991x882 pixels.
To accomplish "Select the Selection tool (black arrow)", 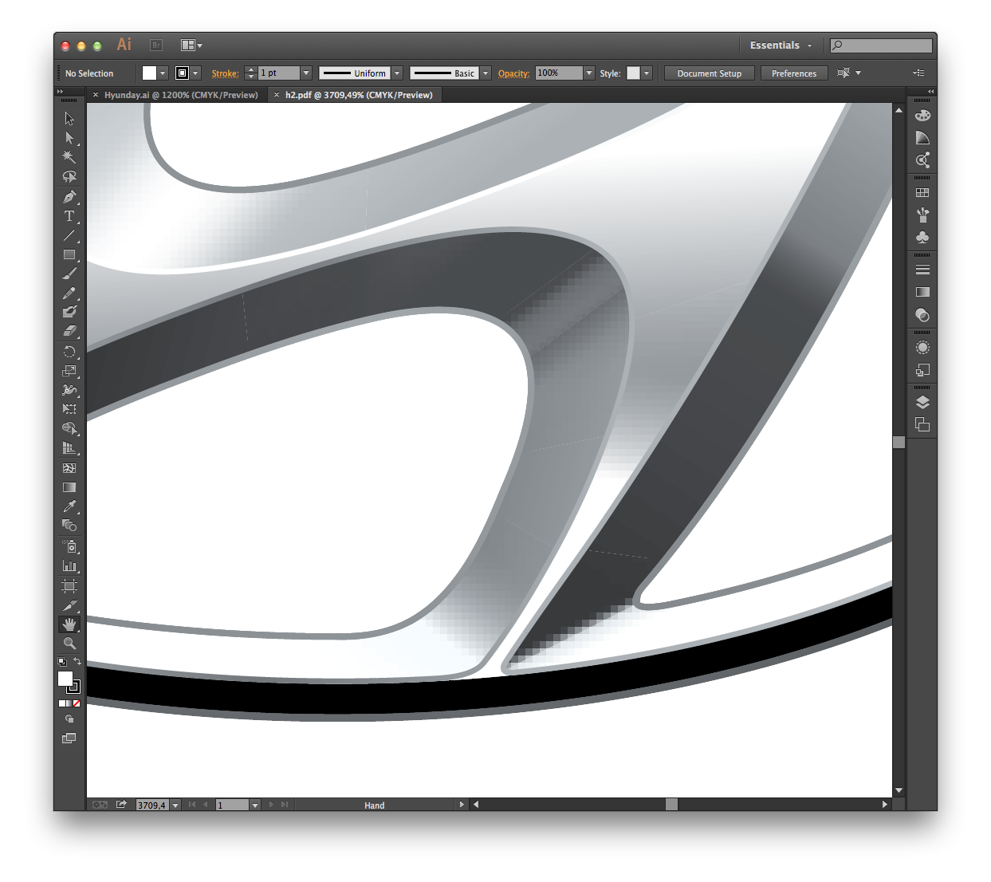I will [69, 119].
